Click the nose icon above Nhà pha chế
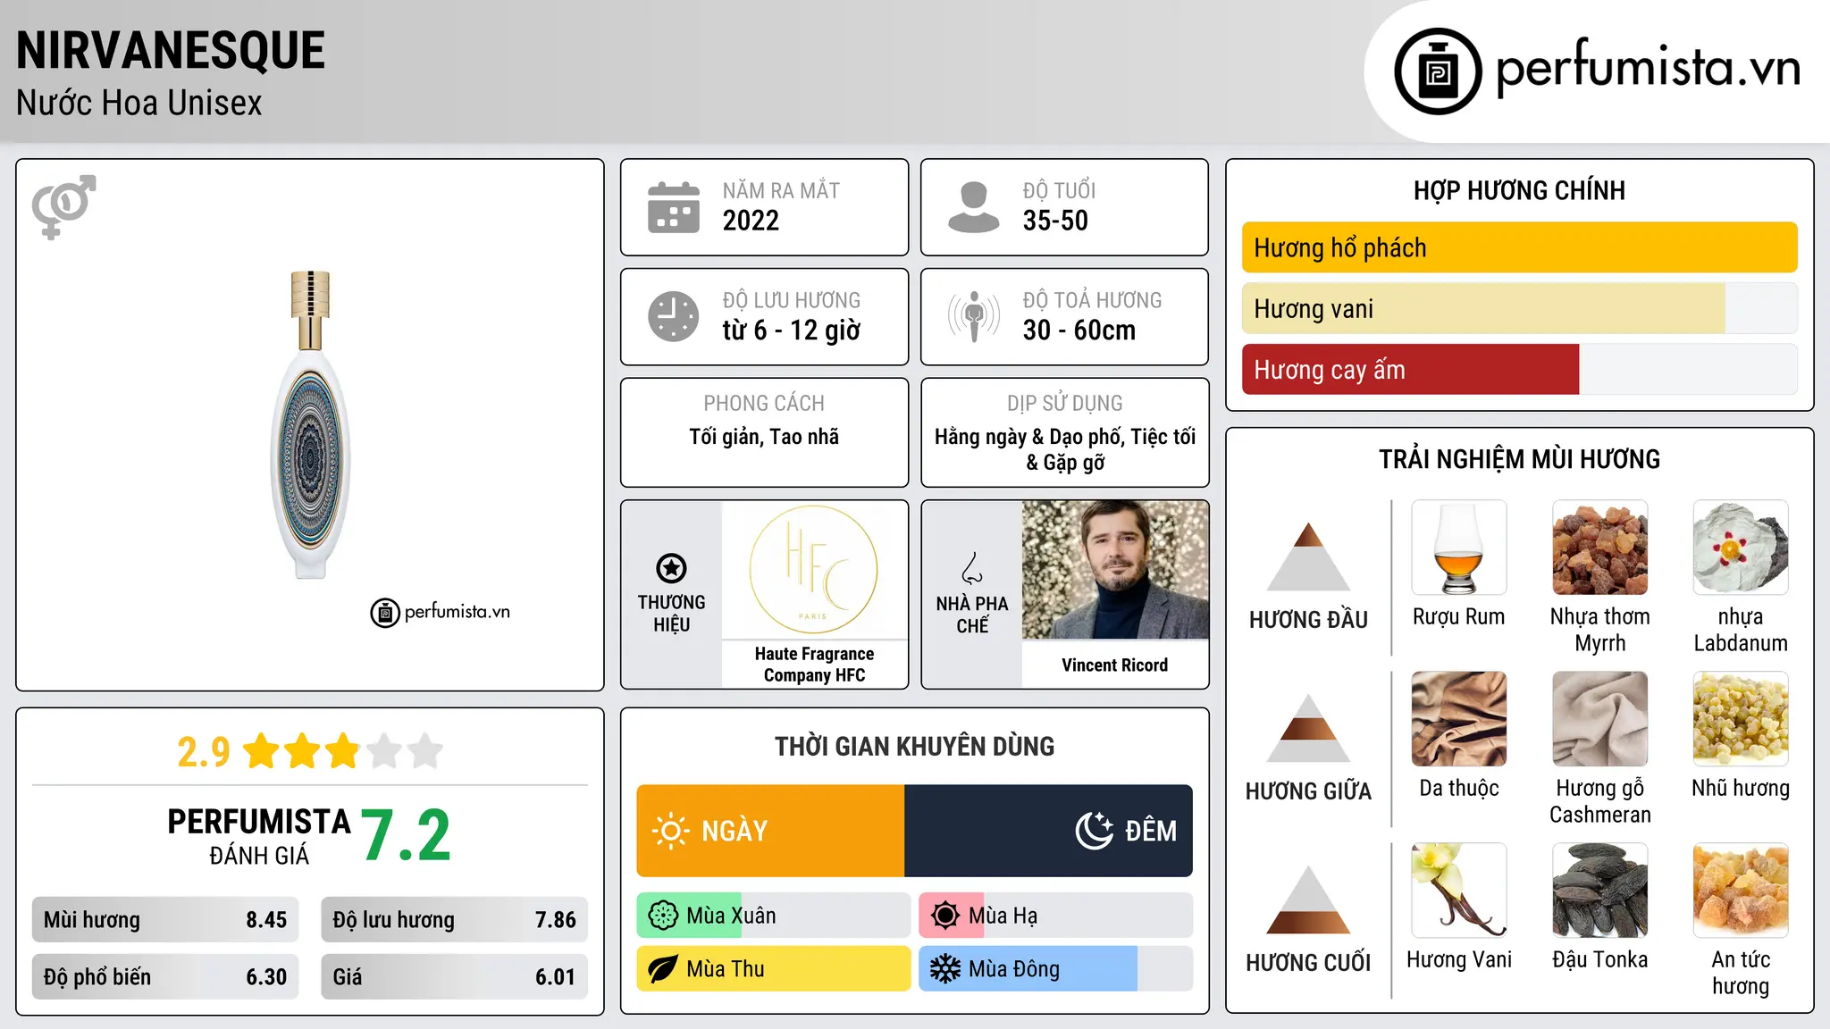The image size is (1830, 1029). coord(972,568)
